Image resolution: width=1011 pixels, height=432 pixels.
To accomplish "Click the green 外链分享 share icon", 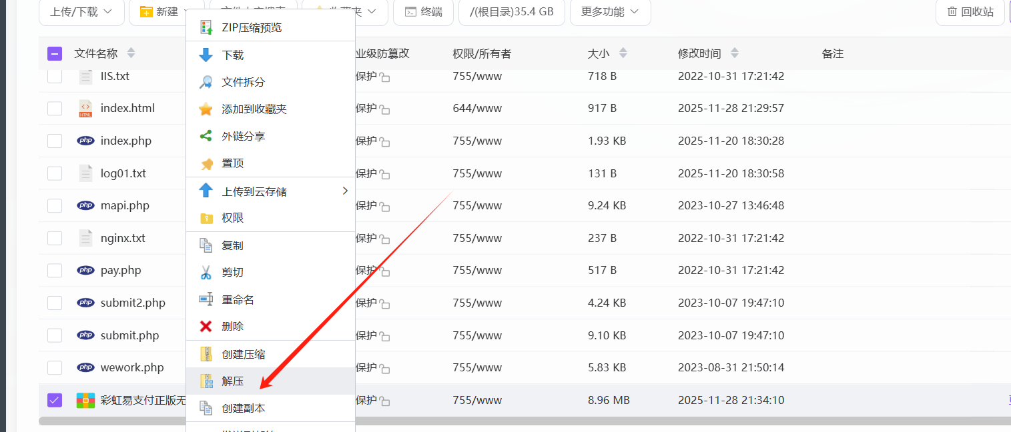I will coord(206,136).
